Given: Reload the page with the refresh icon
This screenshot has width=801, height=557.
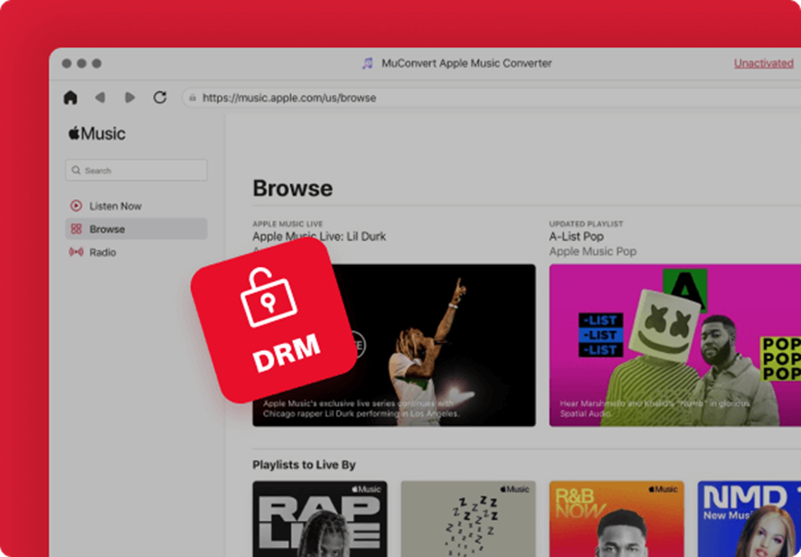Looking at the screenshot, I should (160, 98).
